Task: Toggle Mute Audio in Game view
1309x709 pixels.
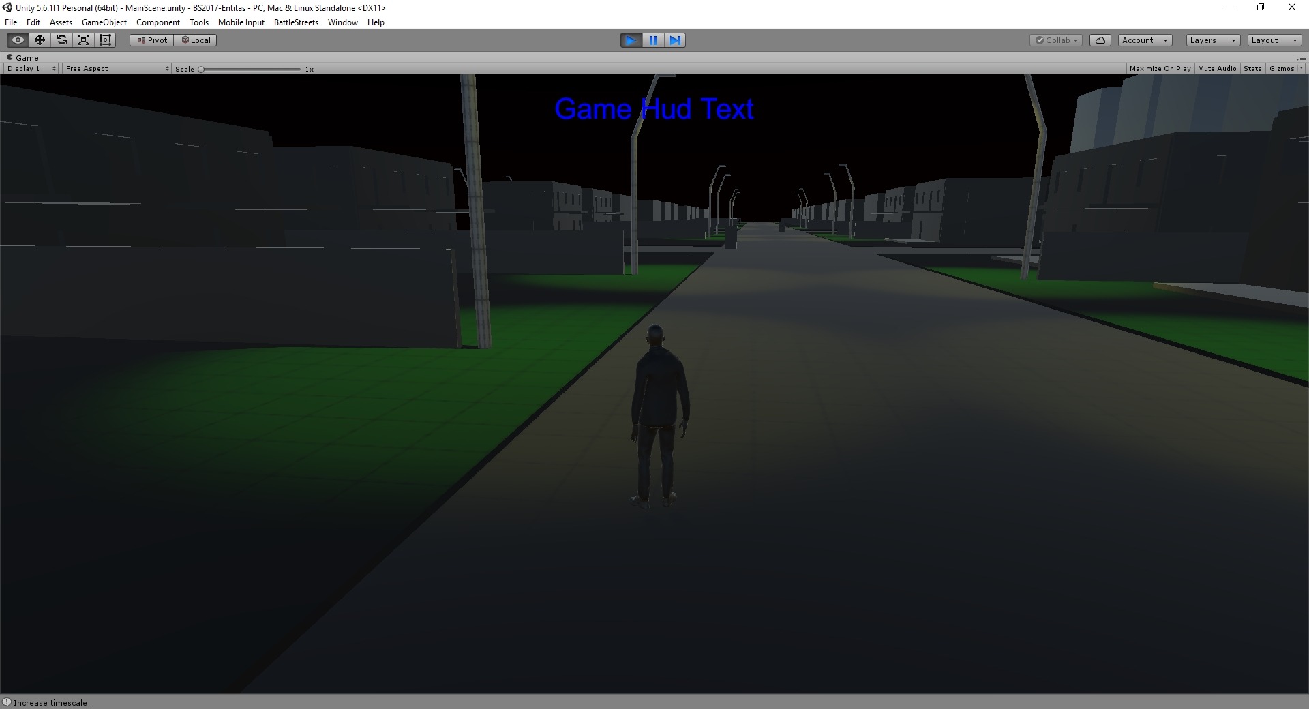Action: tap(1217, 69)
